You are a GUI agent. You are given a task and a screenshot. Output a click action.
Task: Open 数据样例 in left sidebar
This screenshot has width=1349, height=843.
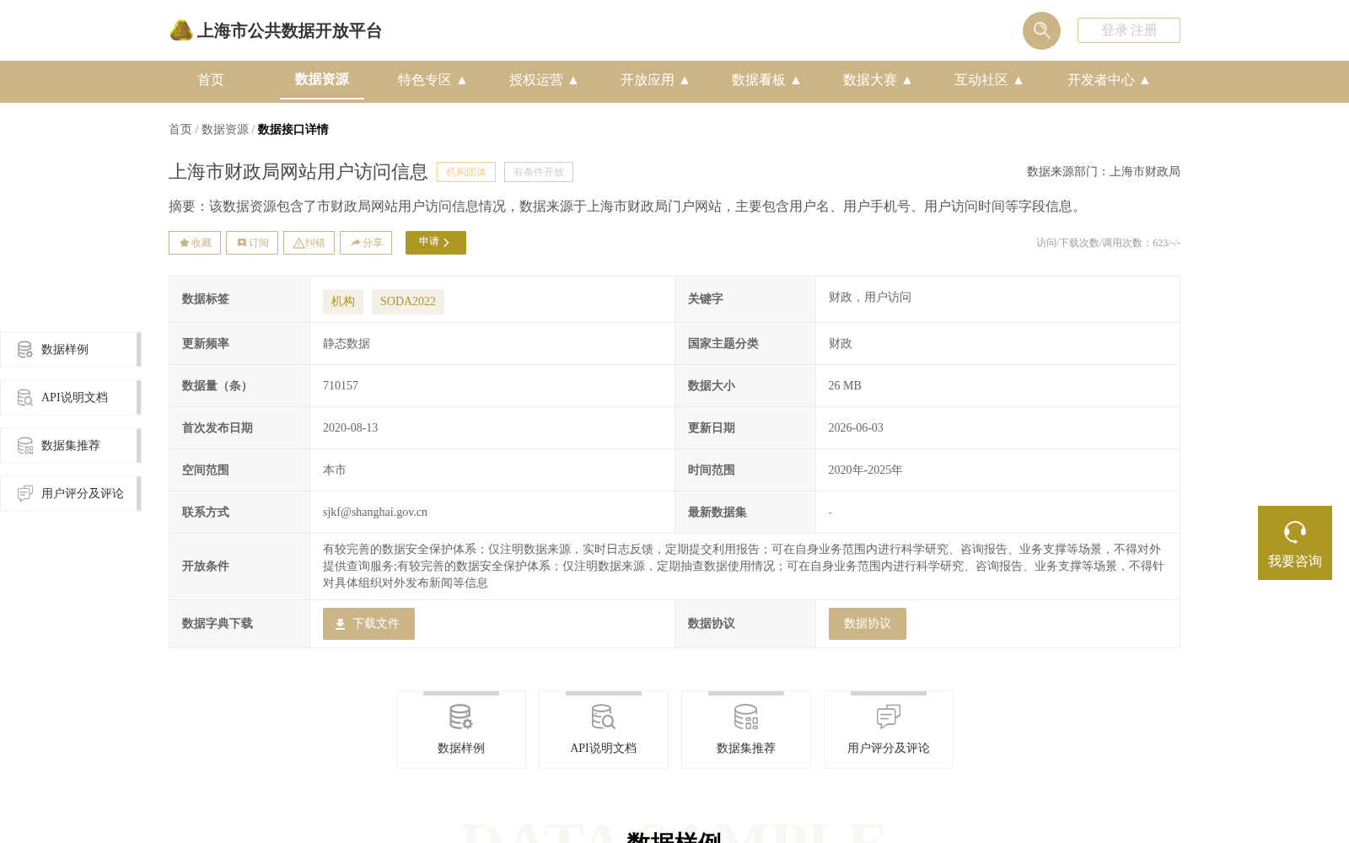click(x=71, y=350)
